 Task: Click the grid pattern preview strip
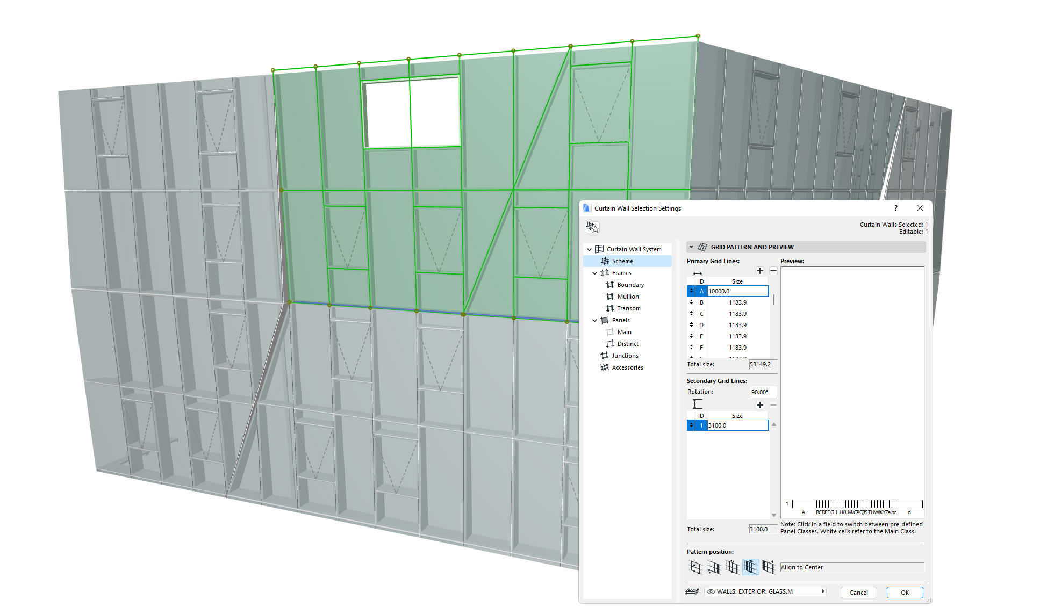click(x=857, y=504)
